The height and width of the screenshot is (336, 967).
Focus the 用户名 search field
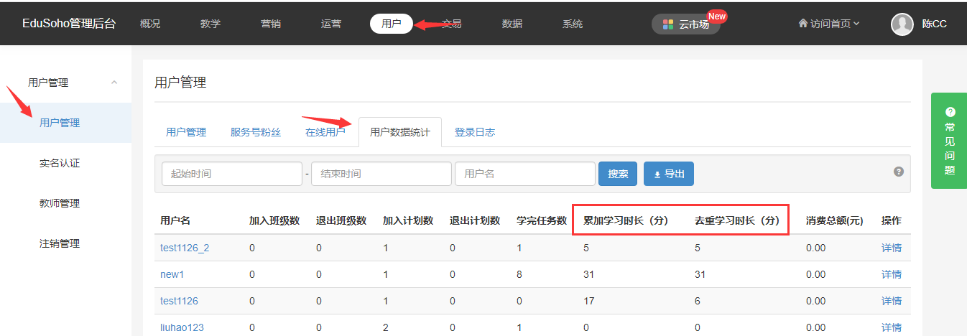(524, 174)
